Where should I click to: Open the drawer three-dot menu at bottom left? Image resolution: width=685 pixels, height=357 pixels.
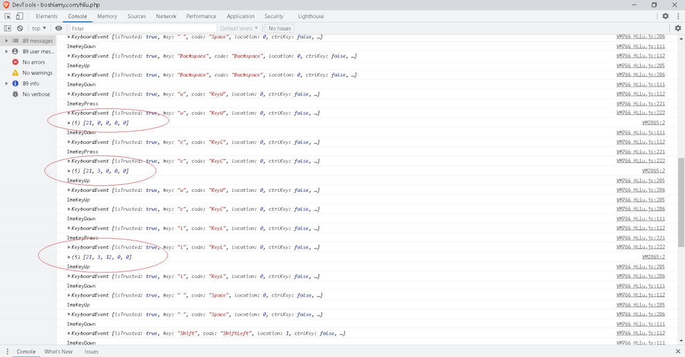click(x=7, y=352)
